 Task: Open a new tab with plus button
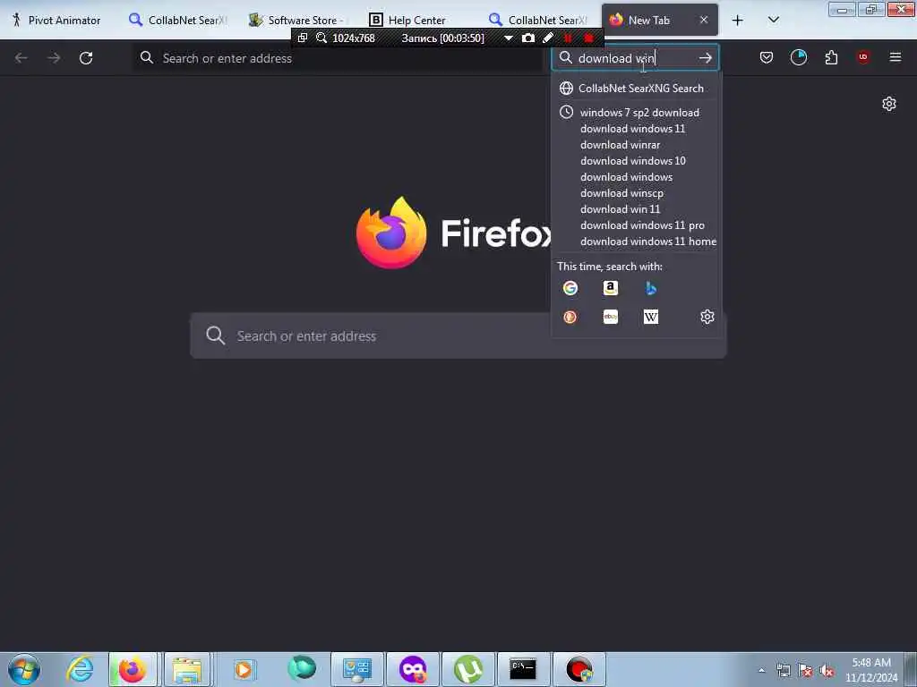(738, 20)
